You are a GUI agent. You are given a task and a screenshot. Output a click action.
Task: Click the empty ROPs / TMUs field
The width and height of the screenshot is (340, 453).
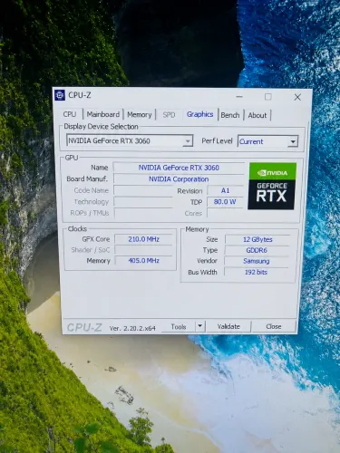coord(143,213)
